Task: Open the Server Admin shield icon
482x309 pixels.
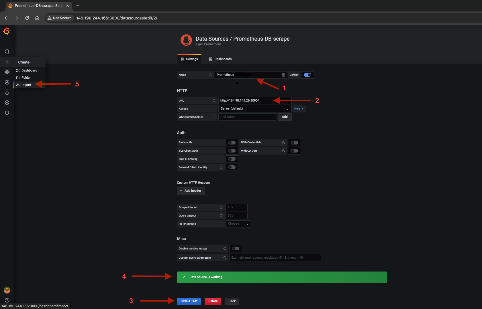Action: (7, 113)
